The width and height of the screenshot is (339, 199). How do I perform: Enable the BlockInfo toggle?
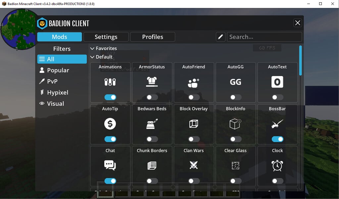pyautogui.click(x=236, y=139)
